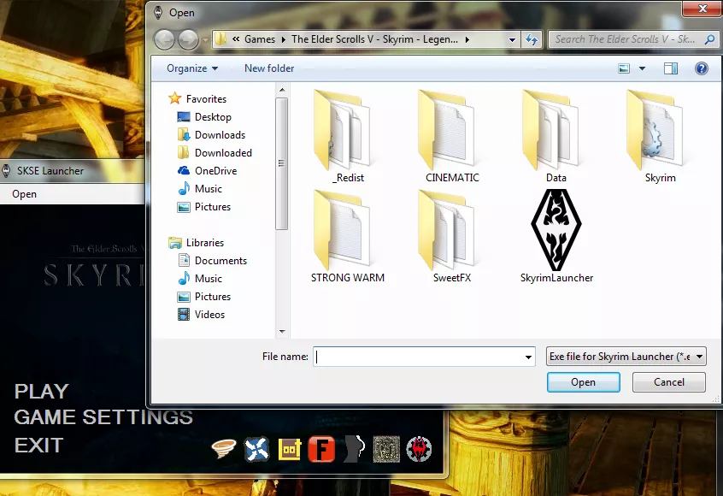This screenshot has width=723, height=496.
Task: Expand the recent locations arrow
Action: (x=205, y=40)
